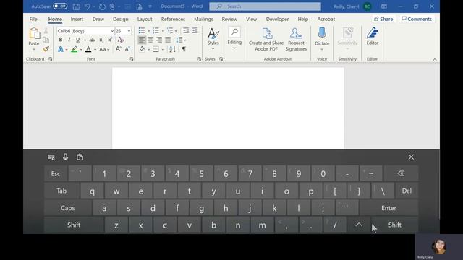Open touch keyboard clipboard icon
Viewport: 463px width, 260px height.
tap(80, 157)
